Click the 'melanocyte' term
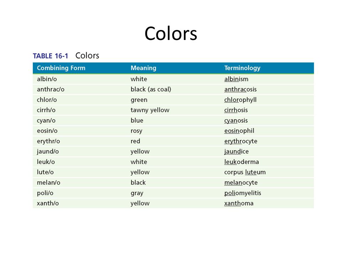The image size is (342, 257). tap(241, 183)
